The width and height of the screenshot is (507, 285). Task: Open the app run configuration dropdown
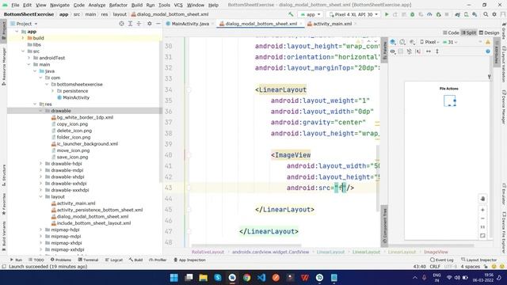(311, 14)
